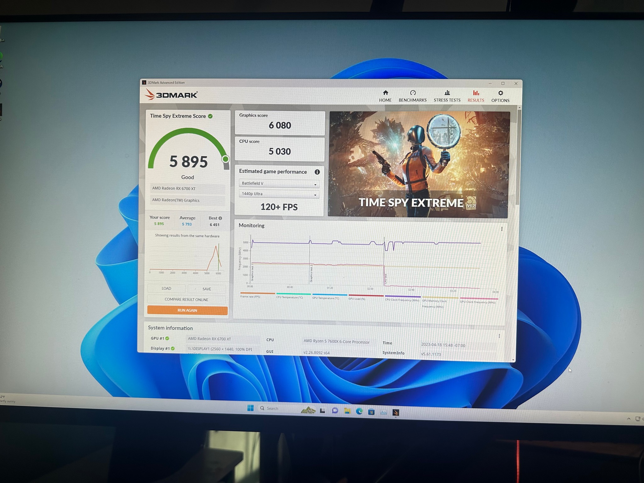Open the 1440p Ultra resolution dropdown
The image size is (644, 483).
[279, 194]
